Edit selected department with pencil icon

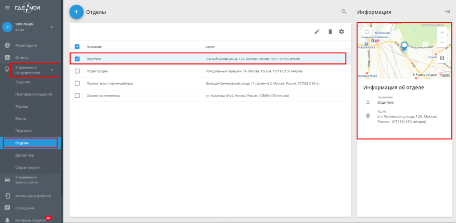317,32
